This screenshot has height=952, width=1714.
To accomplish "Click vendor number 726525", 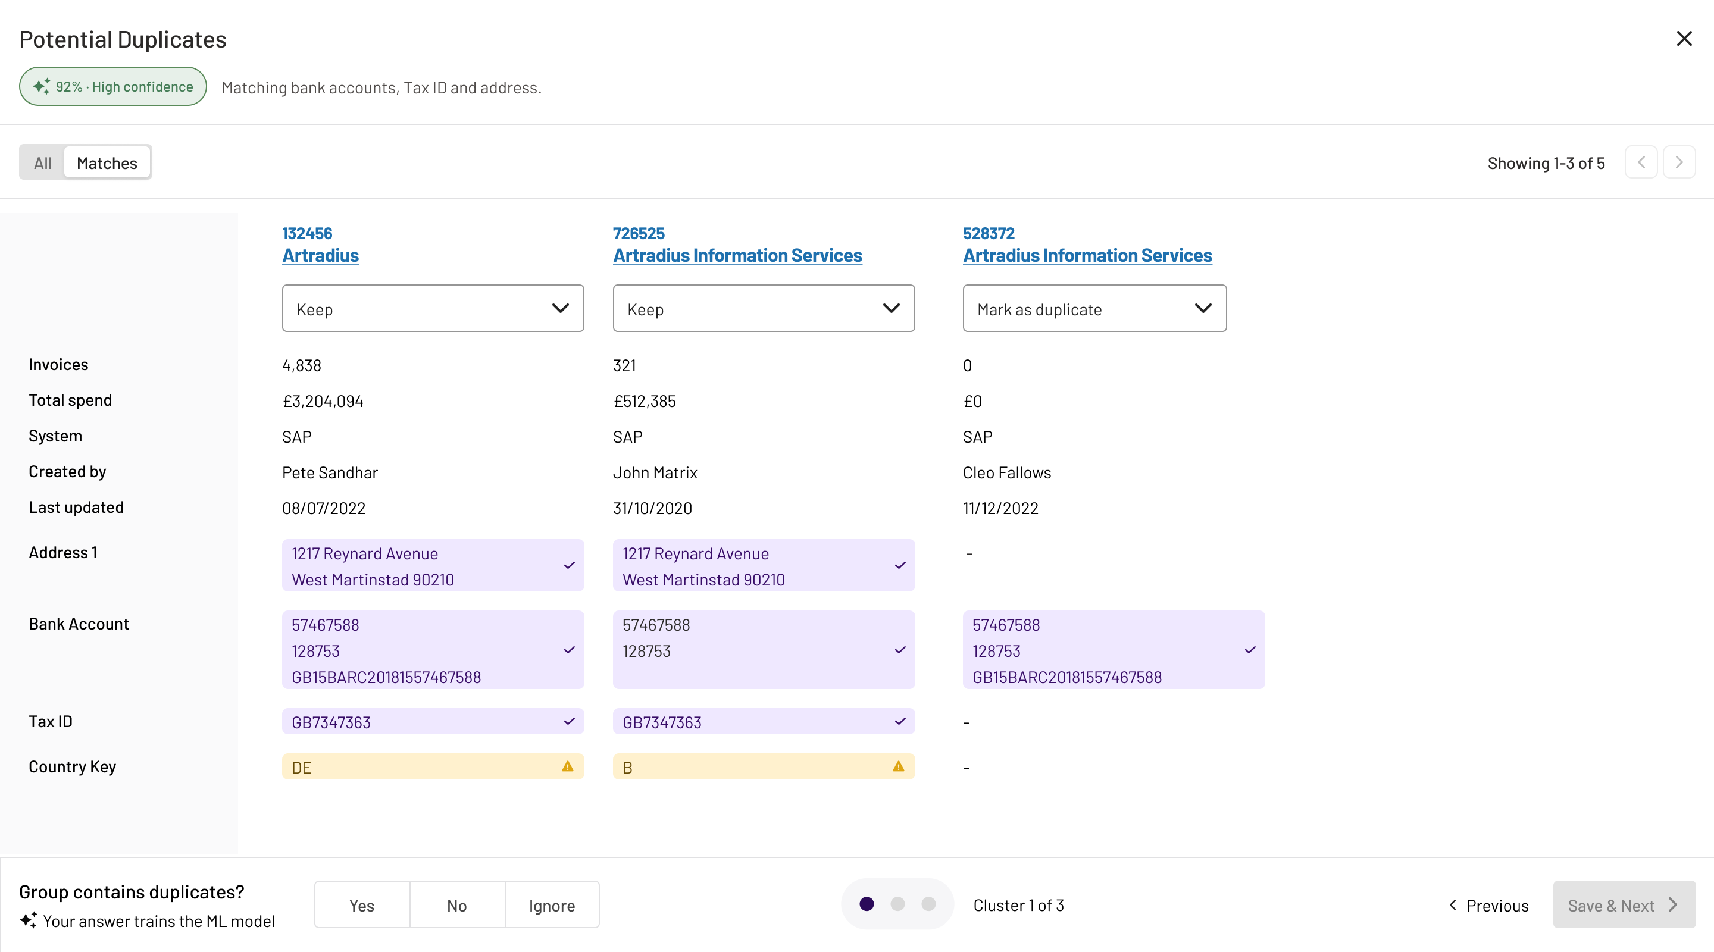I will click(638, 233).
